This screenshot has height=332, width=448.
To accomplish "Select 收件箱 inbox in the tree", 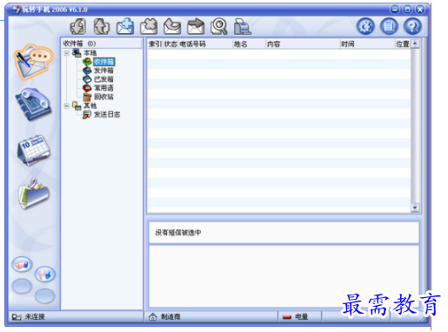I will [104, 62].
